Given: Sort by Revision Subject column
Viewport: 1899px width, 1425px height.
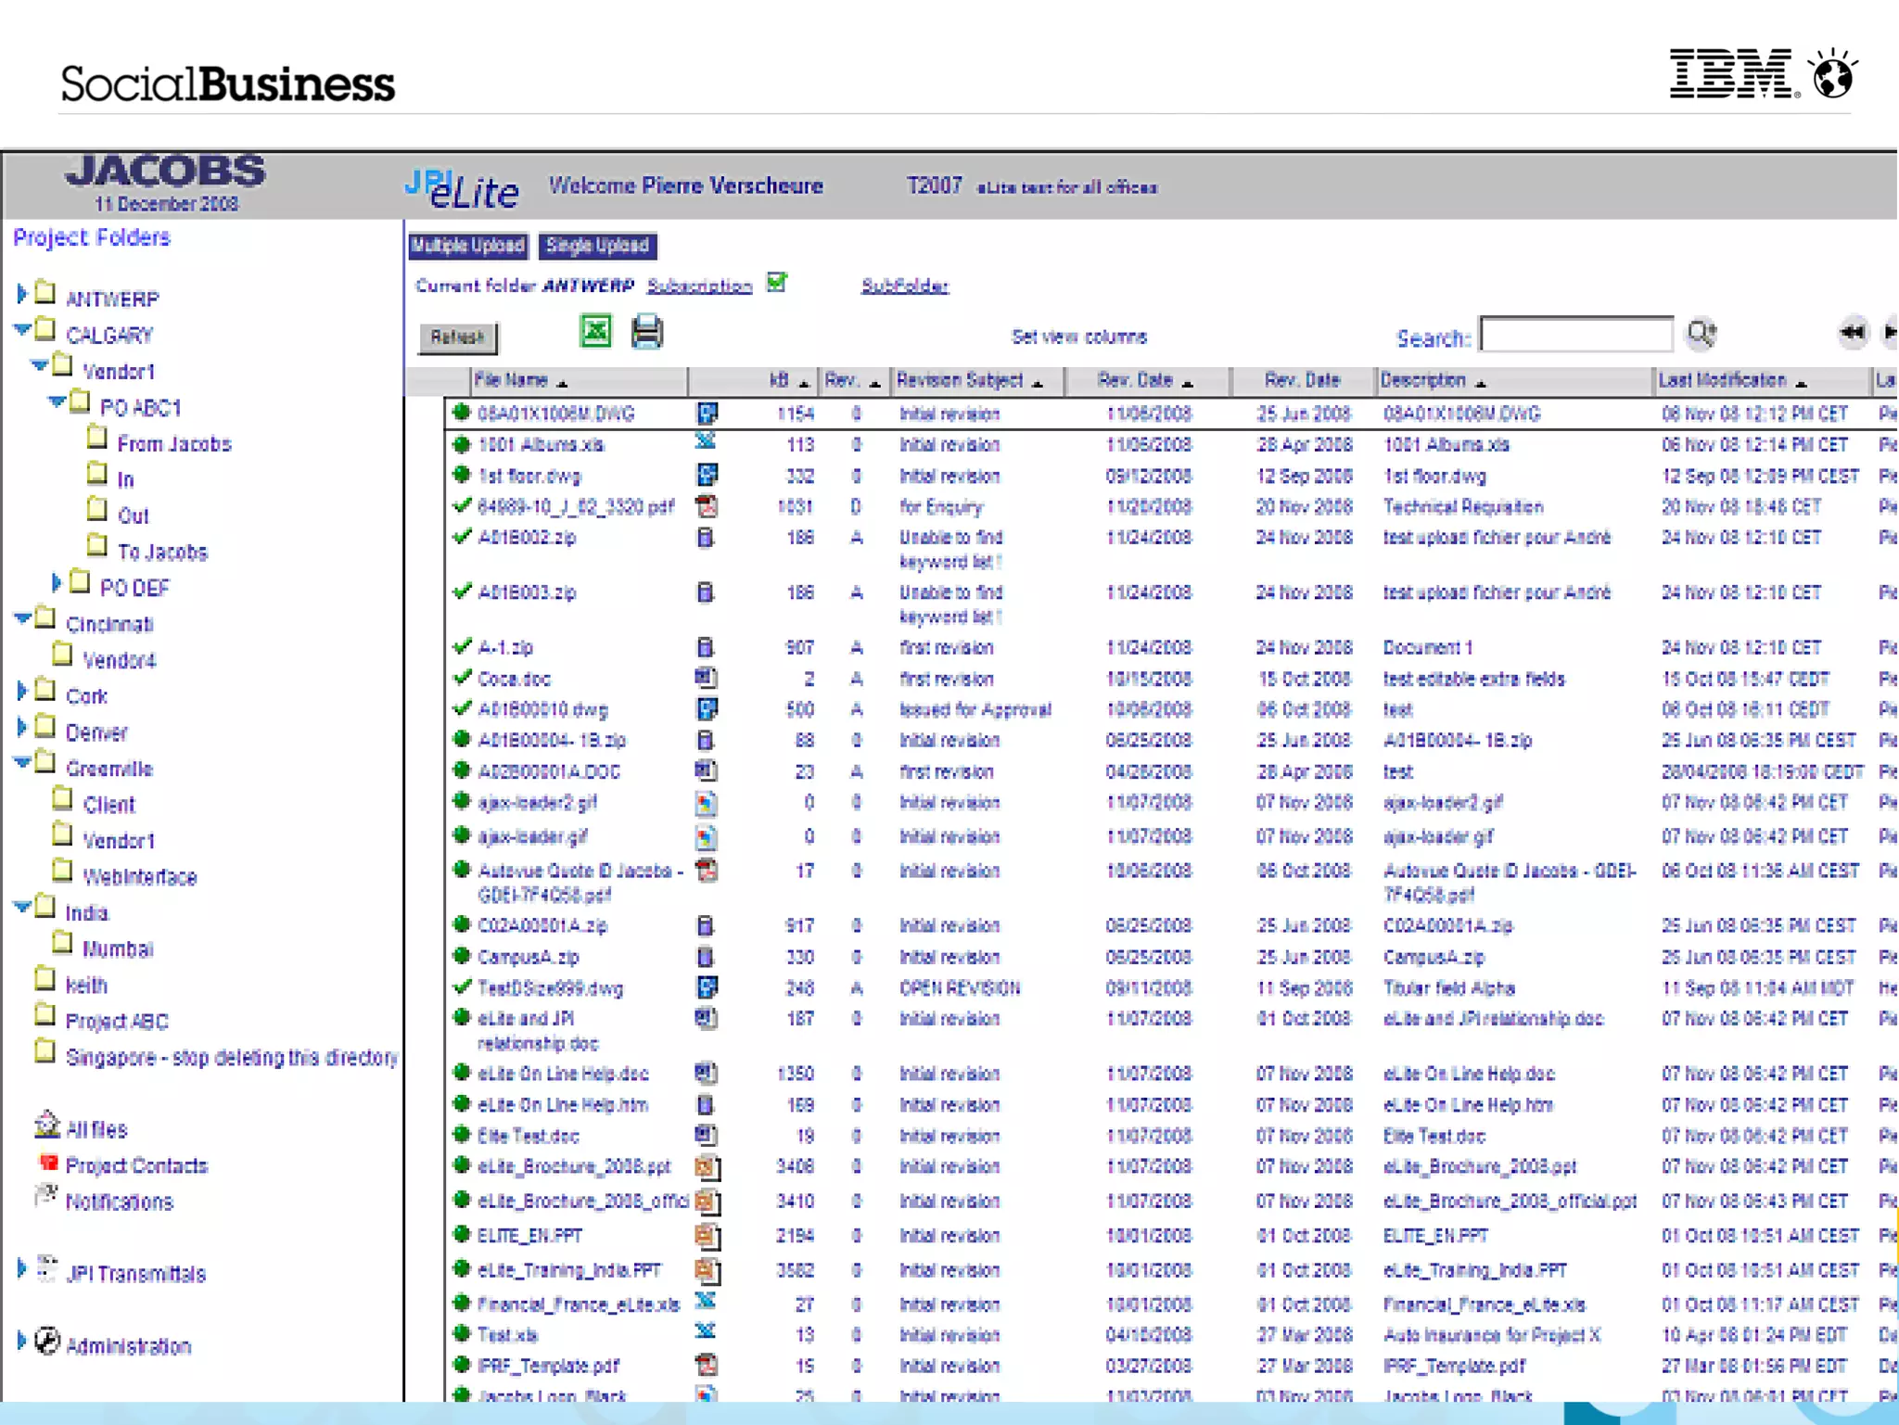Looking at the screenshot, I should tap(969, 380).
